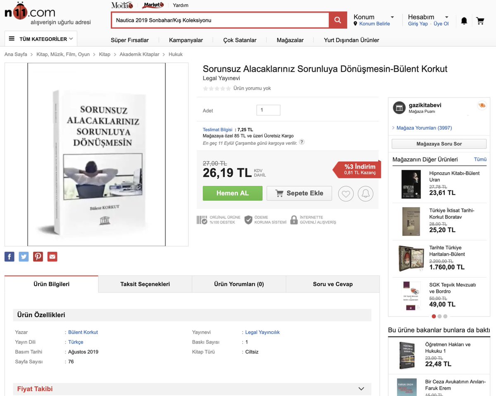Image resolution: width=496 pixels, height=396 pixels.
Task: Open Yurt Dışından Ürünler menu item
Action: [352, 40]
